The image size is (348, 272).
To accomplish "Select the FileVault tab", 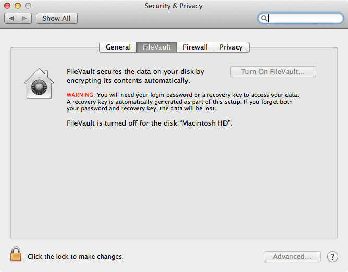I will [157, 47].
